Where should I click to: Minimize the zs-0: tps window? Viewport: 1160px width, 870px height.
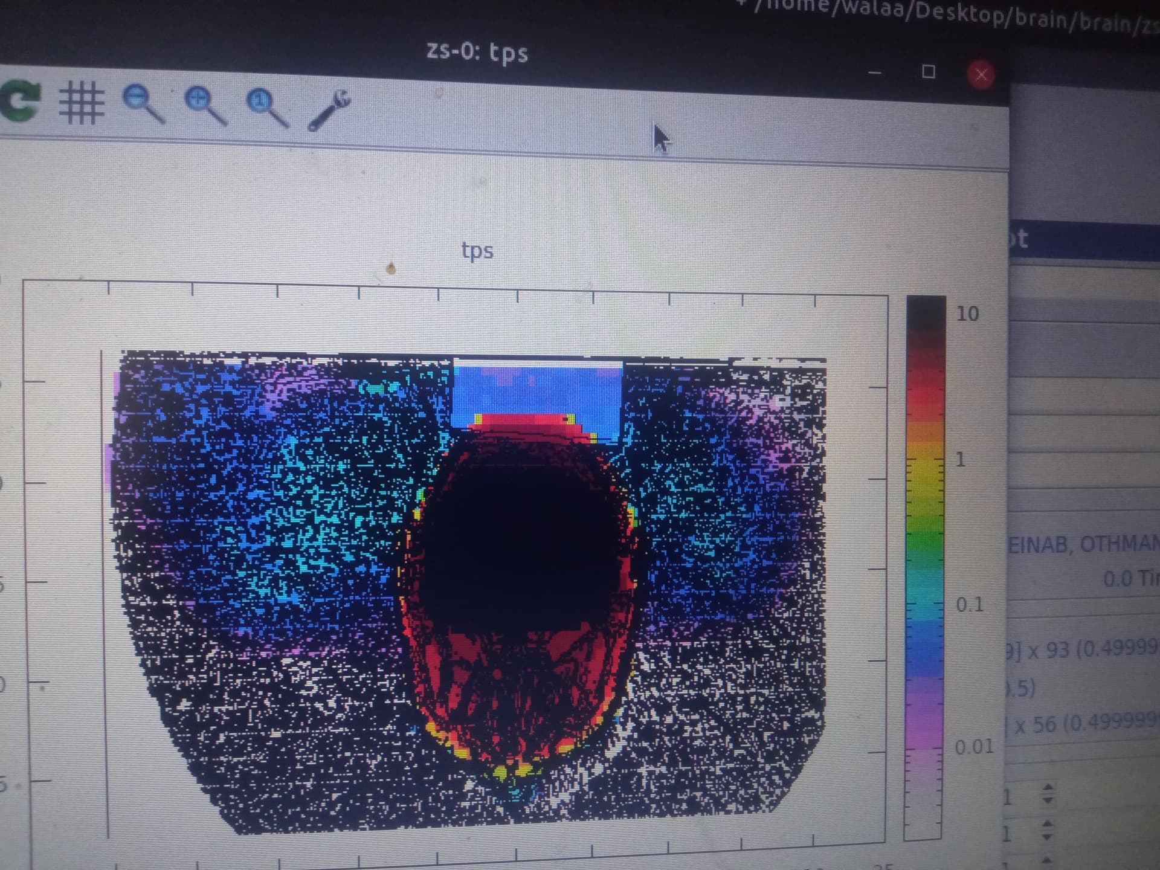click(874, 72)
